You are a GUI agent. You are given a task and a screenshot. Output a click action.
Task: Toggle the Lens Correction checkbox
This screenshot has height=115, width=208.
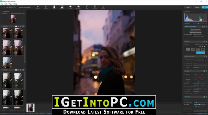185,34
